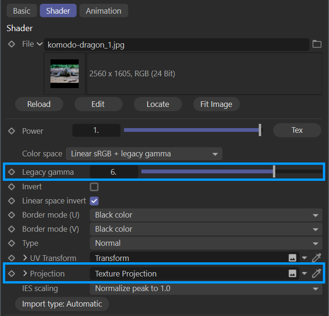Click the image icon in Projection row
This screenshot has height=316, width=329.
pyautogui.click(x=292, y=274)
